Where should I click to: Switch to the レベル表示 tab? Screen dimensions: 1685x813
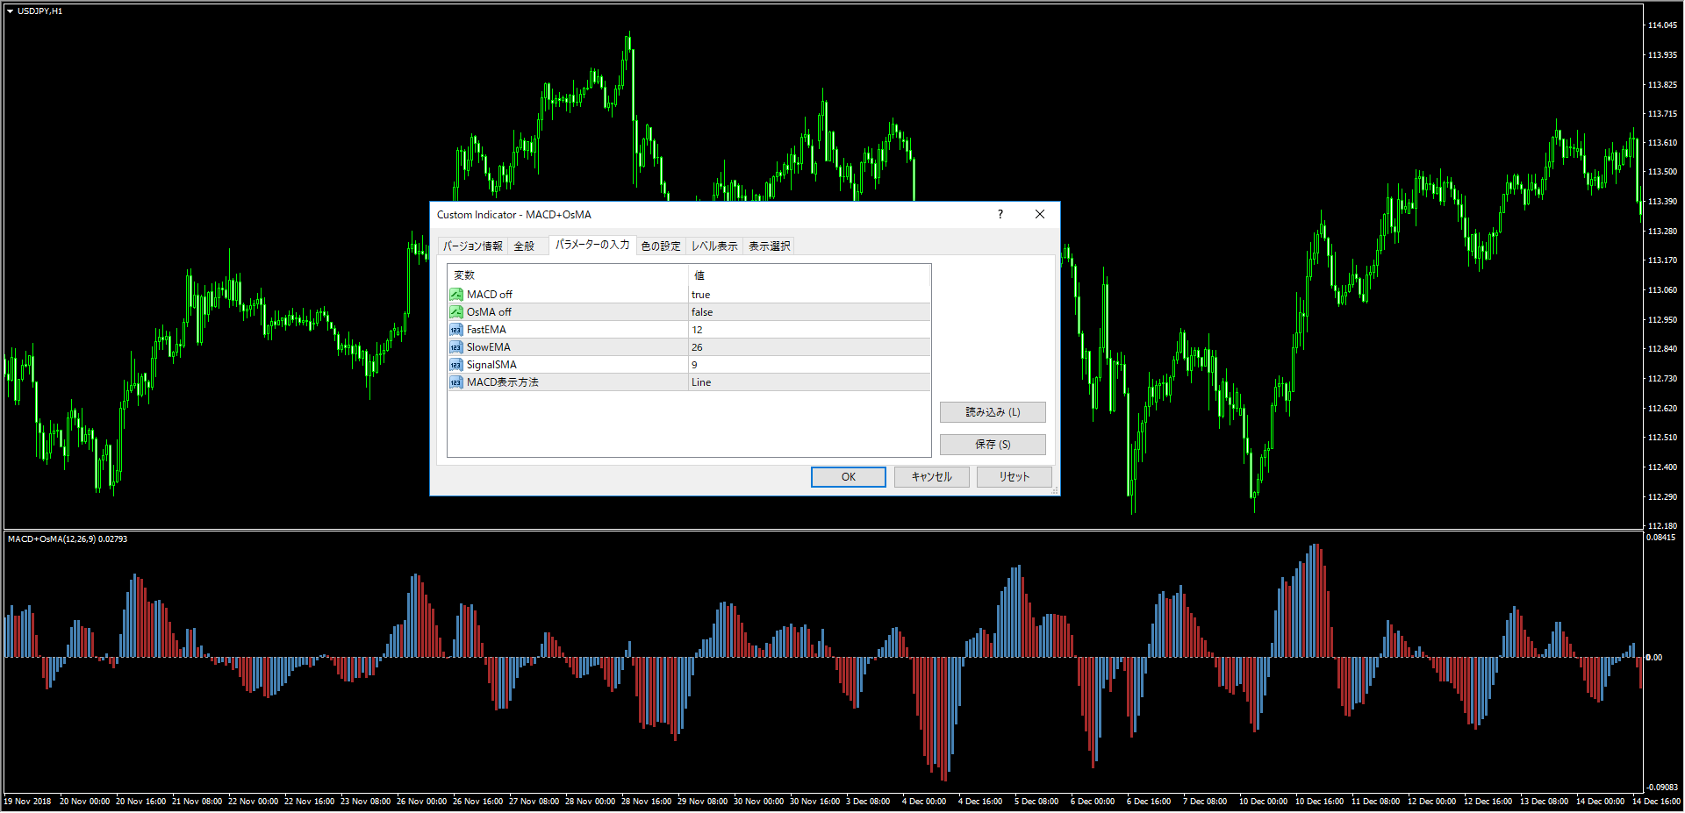tap(714, 246)
